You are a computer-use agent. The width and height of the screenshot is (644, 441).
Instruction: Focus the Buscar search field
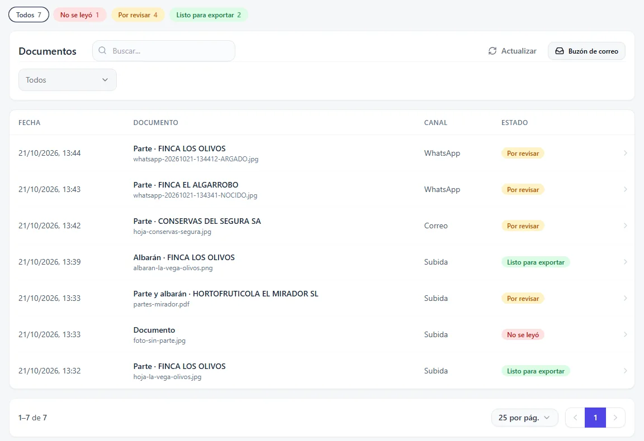point(164,51)
